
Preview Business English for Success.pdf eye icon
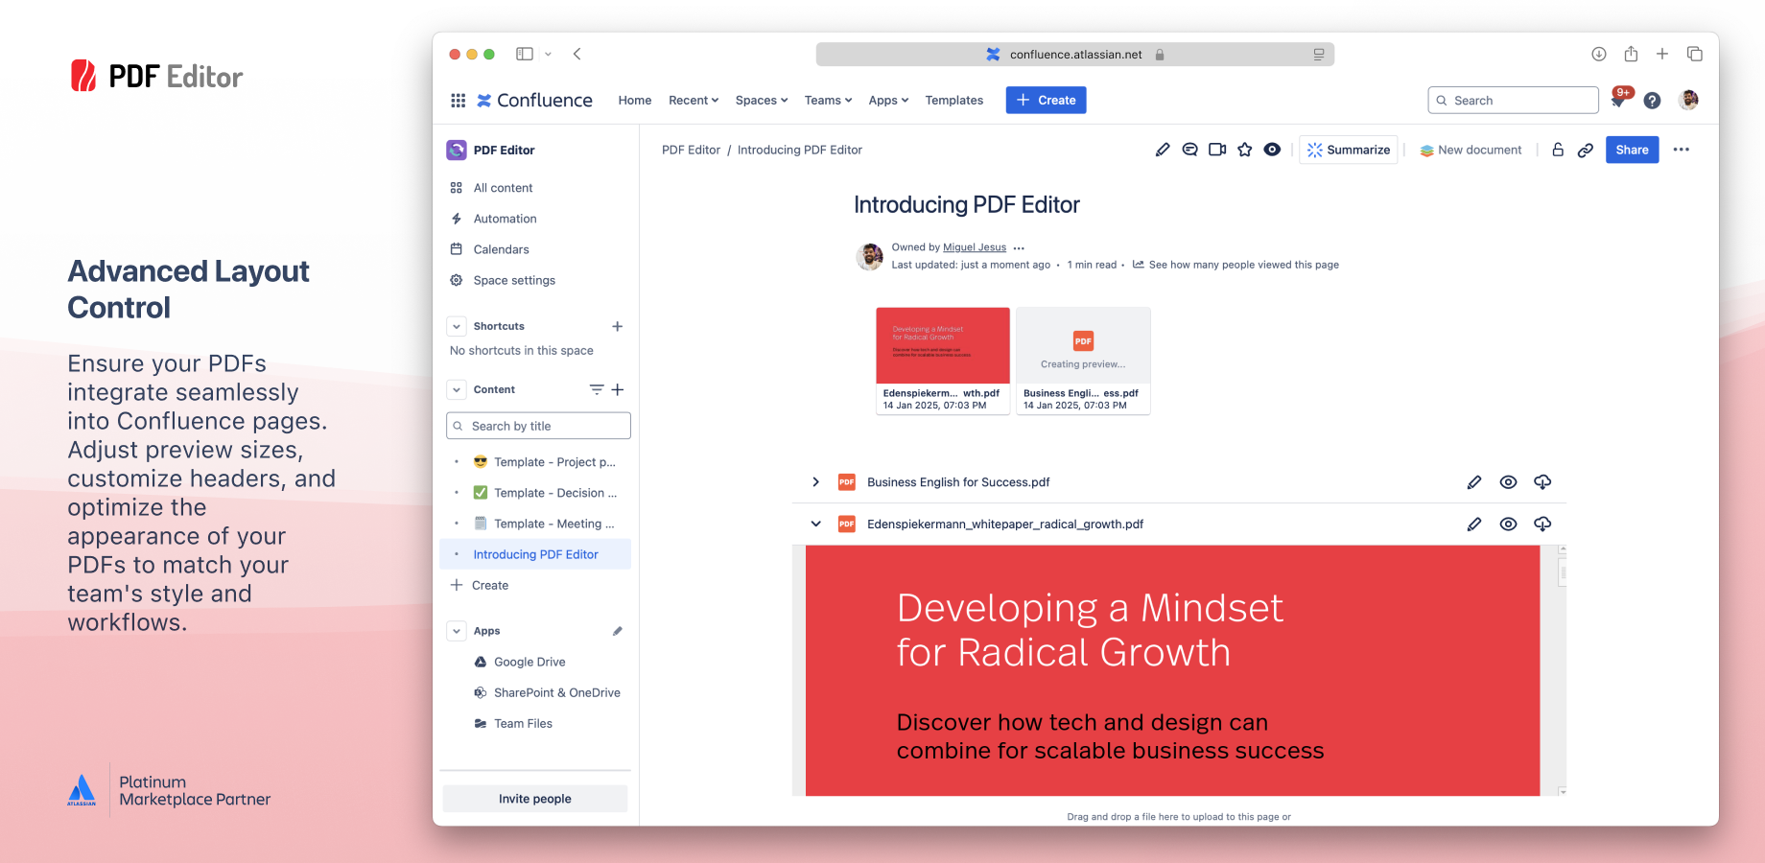click(x=1508, y=482)
